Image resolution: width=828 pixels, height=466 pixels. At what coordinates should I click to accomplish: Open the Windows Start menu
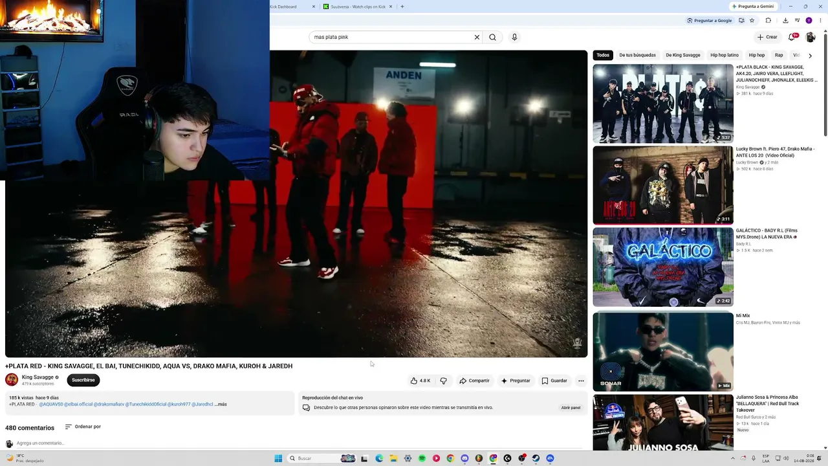coord(278,458)
